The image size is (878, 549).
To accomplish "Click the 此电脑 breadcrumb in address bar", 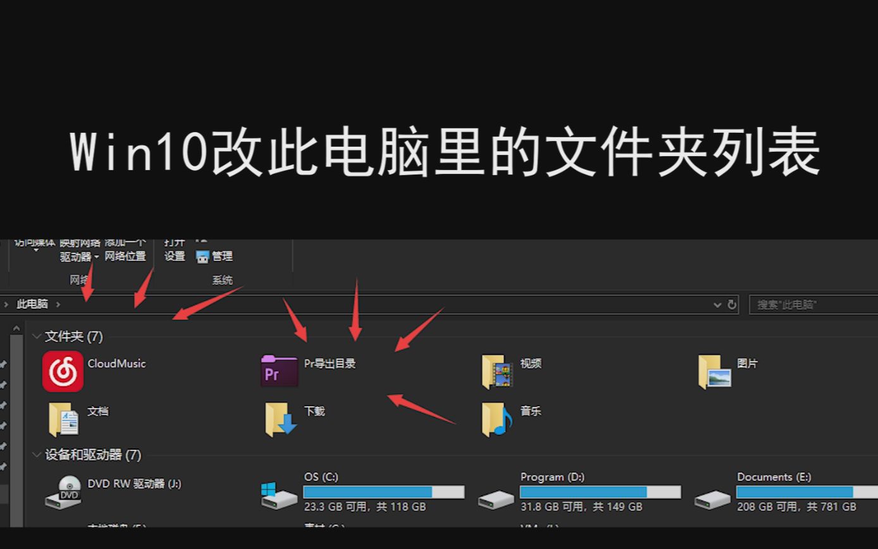I will coord(32,304).
